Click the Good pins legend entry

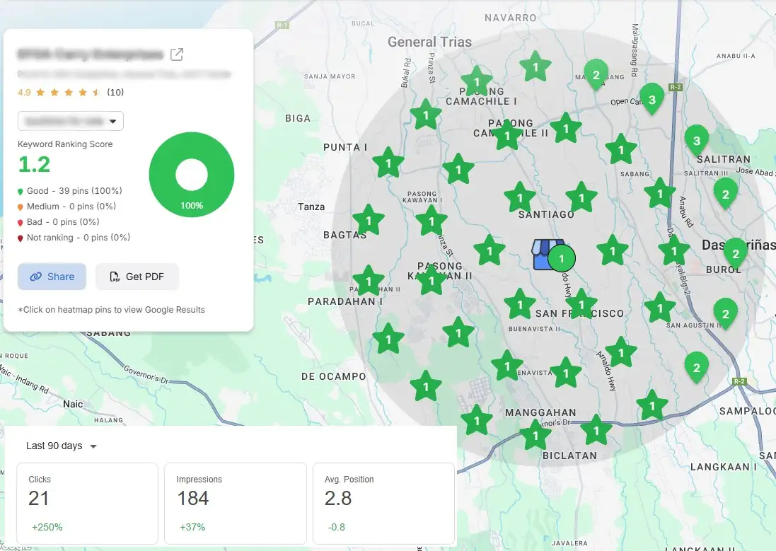pyautogui.click(x=70, y=191)
